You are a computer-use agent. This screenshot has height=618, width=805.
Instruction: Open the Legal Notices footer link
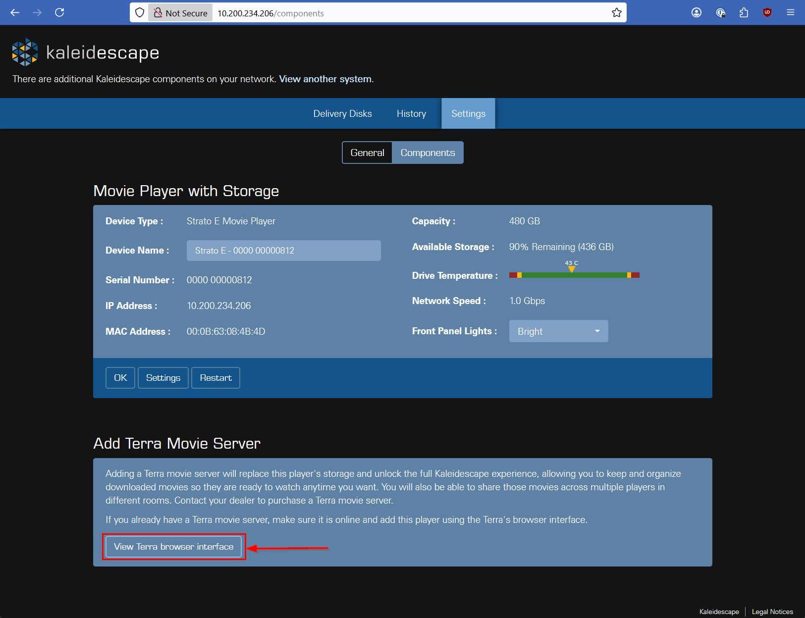pos(772,612)
